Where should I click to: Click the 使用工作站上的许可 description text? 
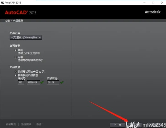click(29, 53)
